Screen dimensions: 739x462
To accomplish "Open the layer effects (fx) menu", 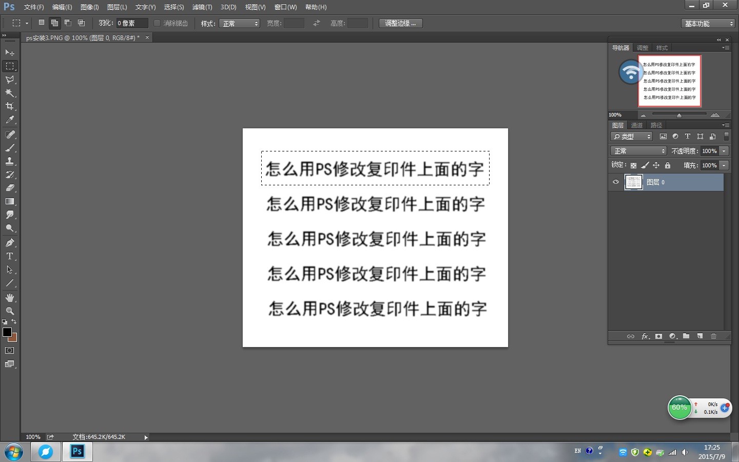I will [645, 336].
